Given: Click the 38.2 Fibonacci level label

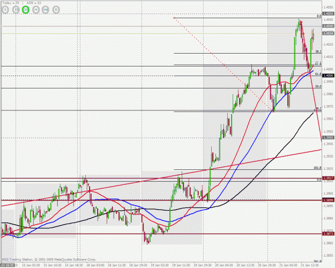Looking at the screenshot, I should click(318, 51).
